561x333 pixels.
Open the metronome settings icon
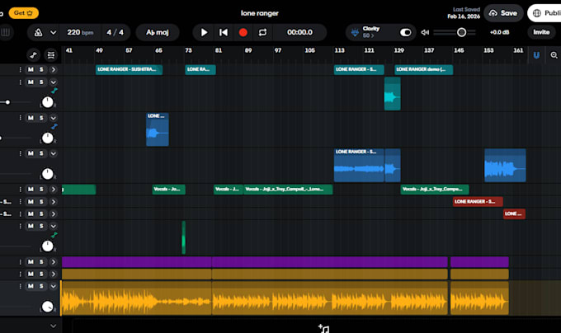(38, 32)
